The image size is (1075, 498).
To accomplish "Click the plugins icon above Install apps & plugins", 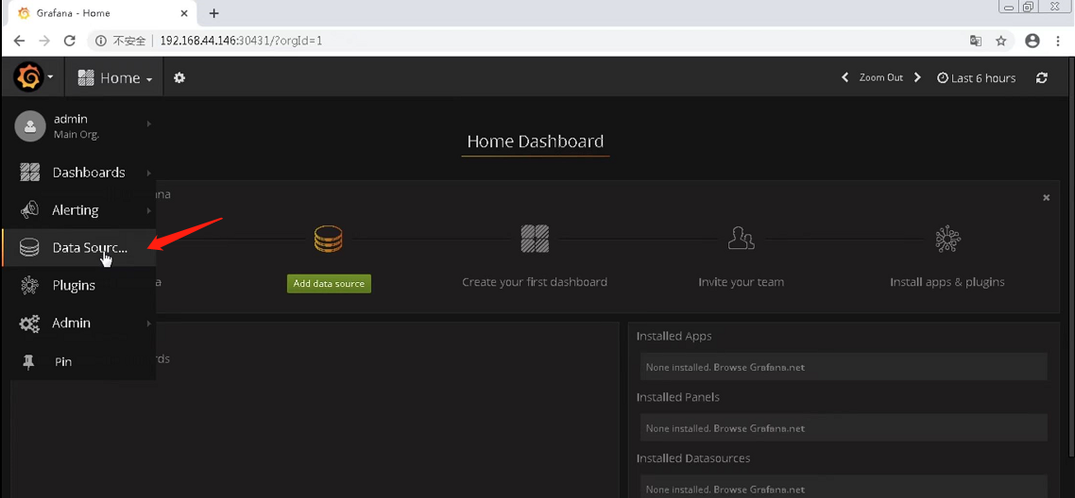I will tap(947, 239).
